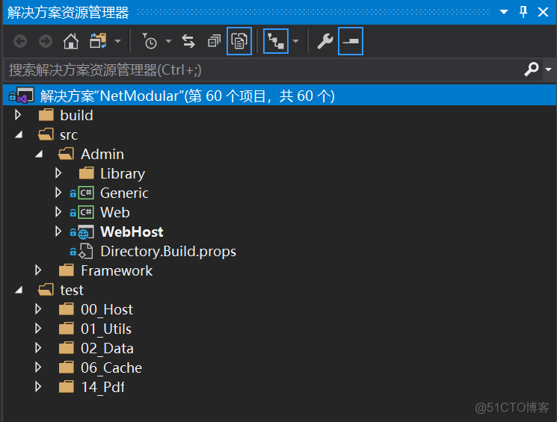Open the views switcher dropdown arrow
Image resolution: width=557 pixels, height=422 pixels.
[x=117, y=42]
